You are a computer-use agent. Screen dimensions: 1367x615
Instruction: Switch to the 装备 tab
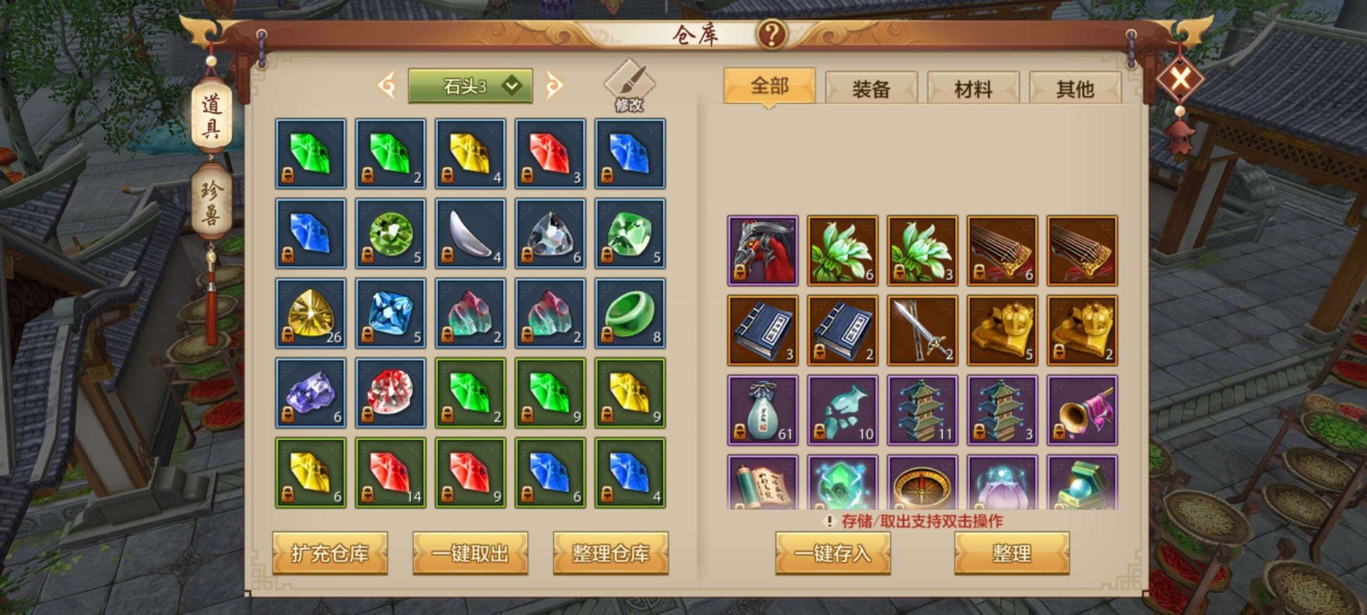(871, 88)
